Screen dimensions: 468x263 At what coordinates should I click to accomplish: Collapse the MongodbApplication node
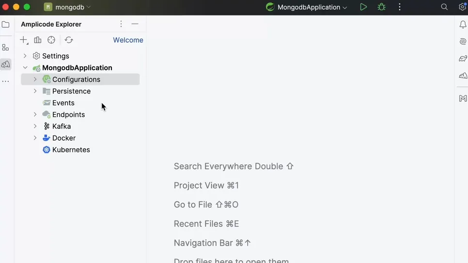[x=25, y=68]
